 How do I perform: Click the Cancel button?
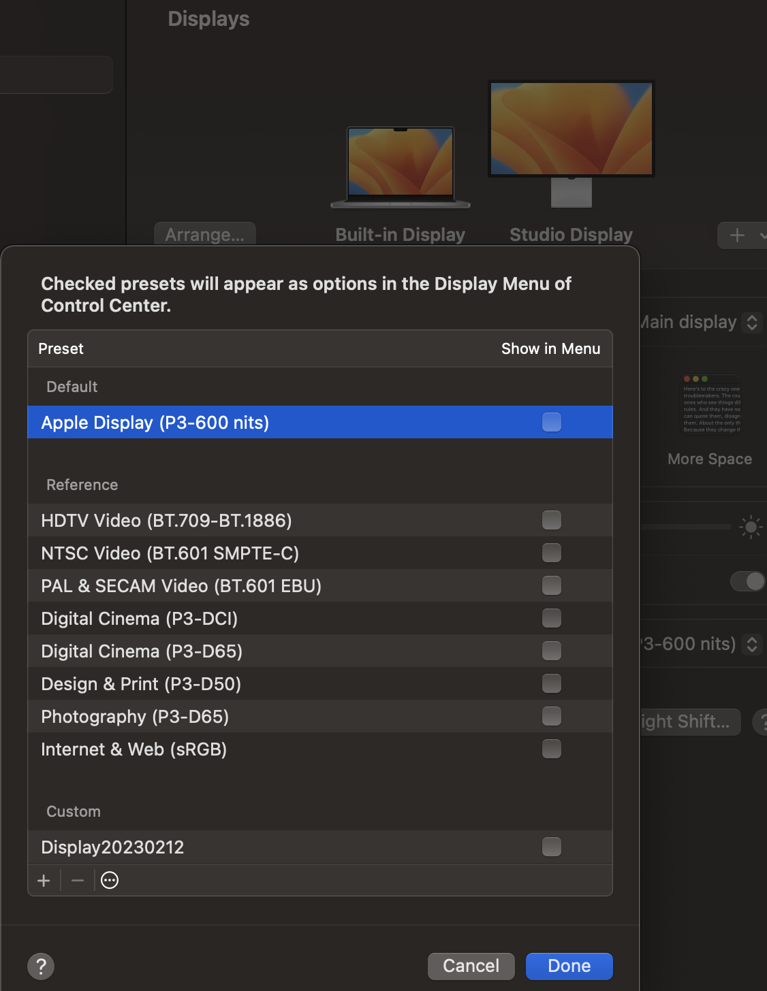[x=471, y=966]
